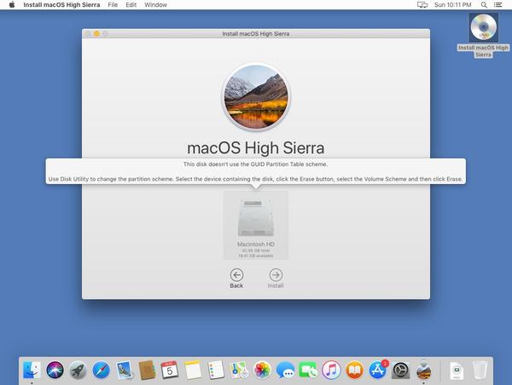
Task: Click the installer window title bar
Action: pyautogui.click(x=256, y=33)
